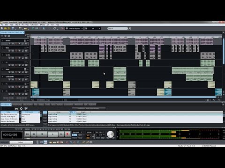Toggle FX on the Drums track

26,43
